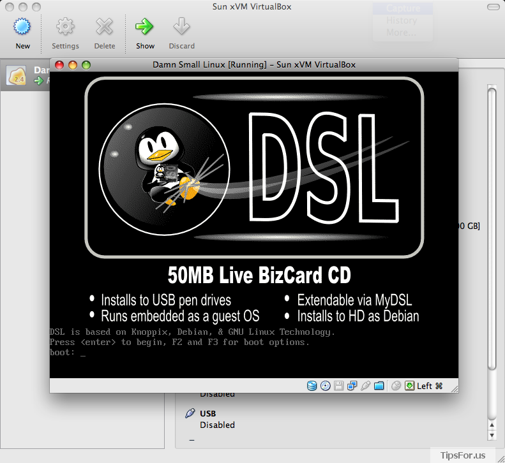Click the Discard toolbar icon
Image resolution: width=505 pixels, height=463 pixels.
181,26
